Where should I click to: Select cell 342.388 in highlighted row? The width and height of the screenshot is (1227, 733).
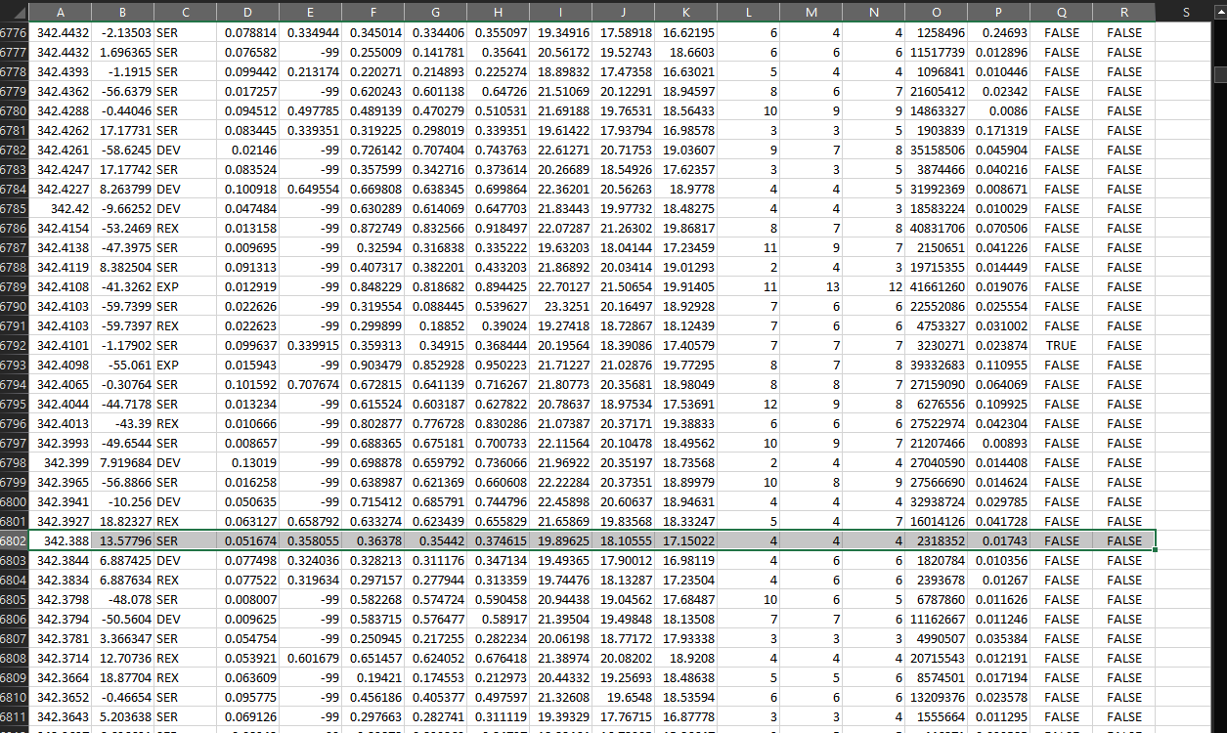tap(61, 540)
